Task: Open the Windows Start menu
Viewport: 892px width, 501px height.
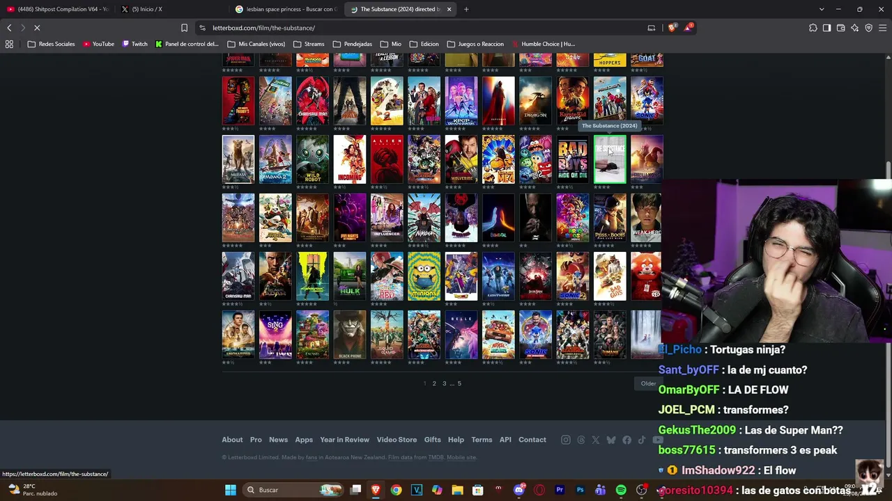Action: [x=231, y=490]
